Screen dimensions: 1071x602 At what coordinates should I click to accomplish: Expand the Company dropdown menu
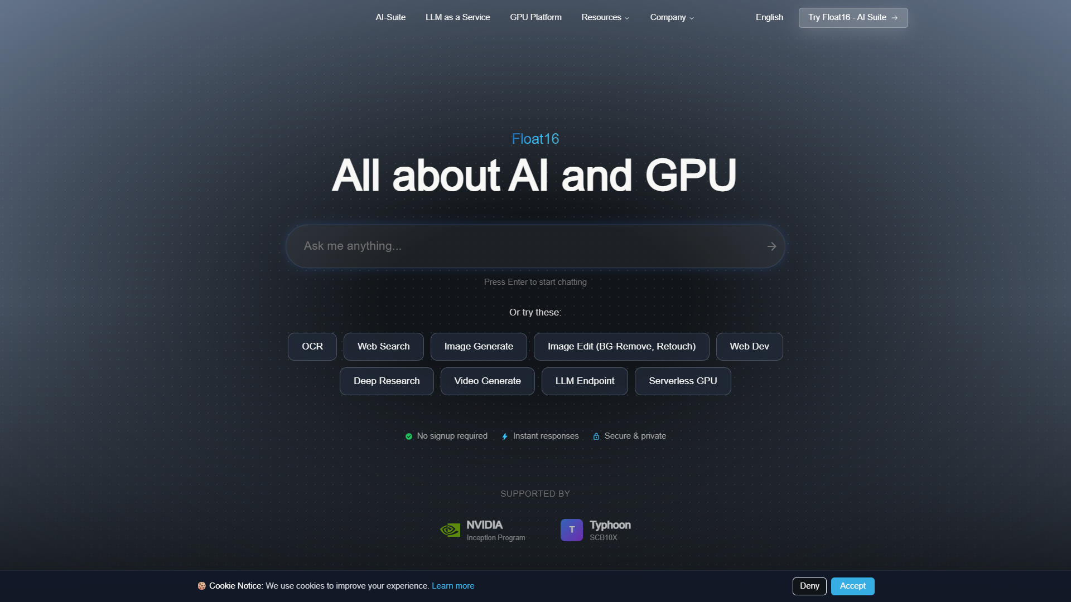click(x=672, y=17)
